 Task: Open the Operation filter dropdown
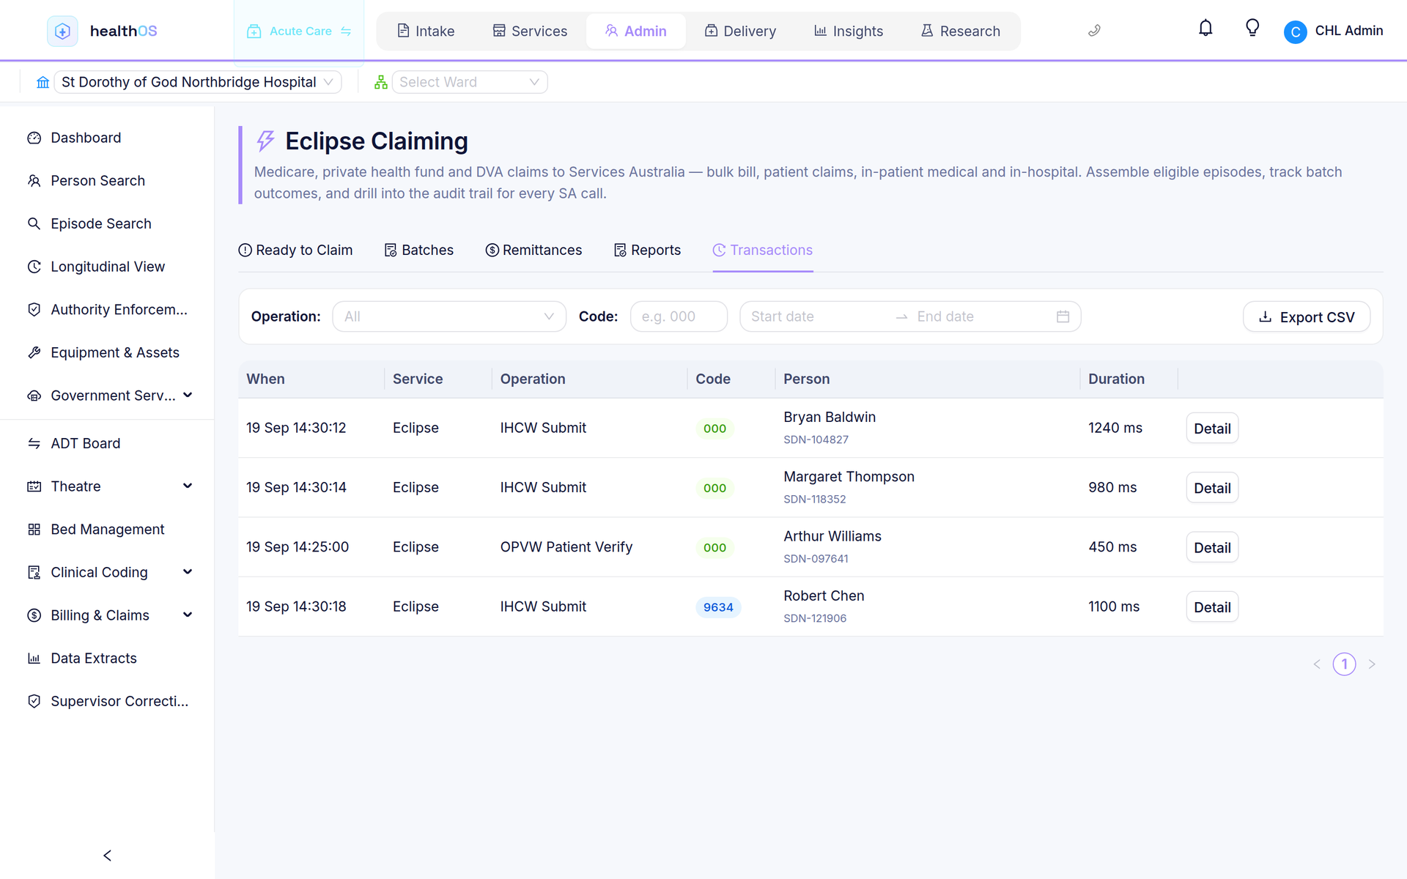click(x=449, y=316)
